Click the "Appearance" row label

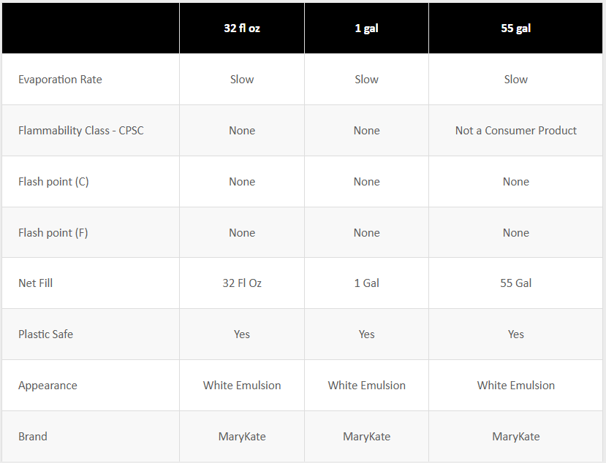48,386
